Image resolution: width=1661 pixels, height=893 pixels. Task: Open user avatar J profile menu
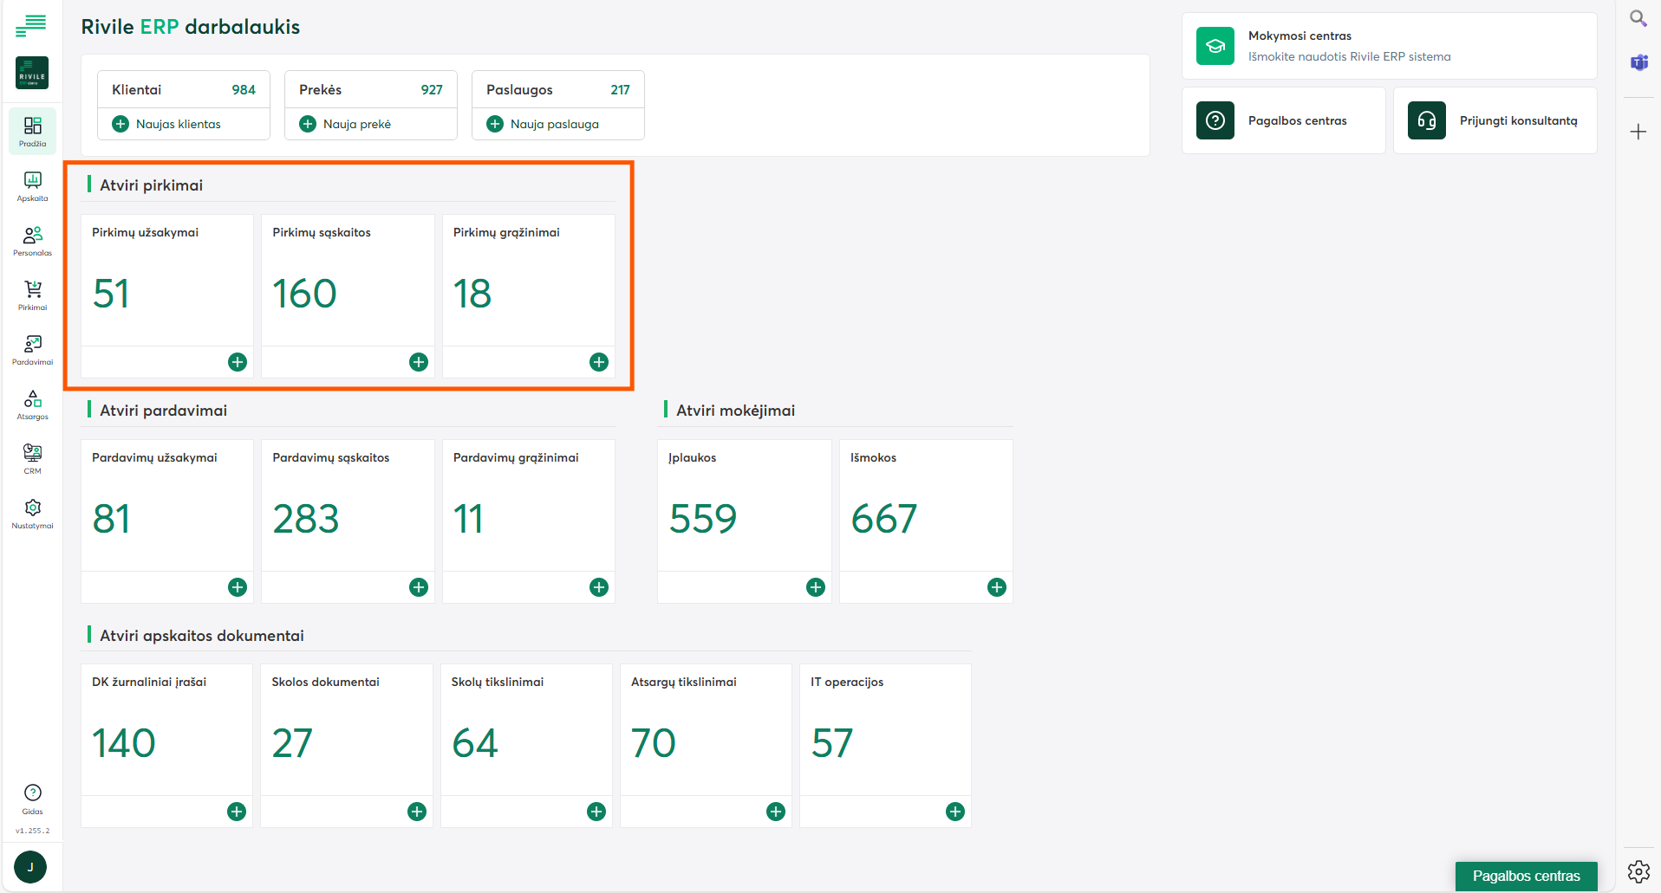(30, 867)
